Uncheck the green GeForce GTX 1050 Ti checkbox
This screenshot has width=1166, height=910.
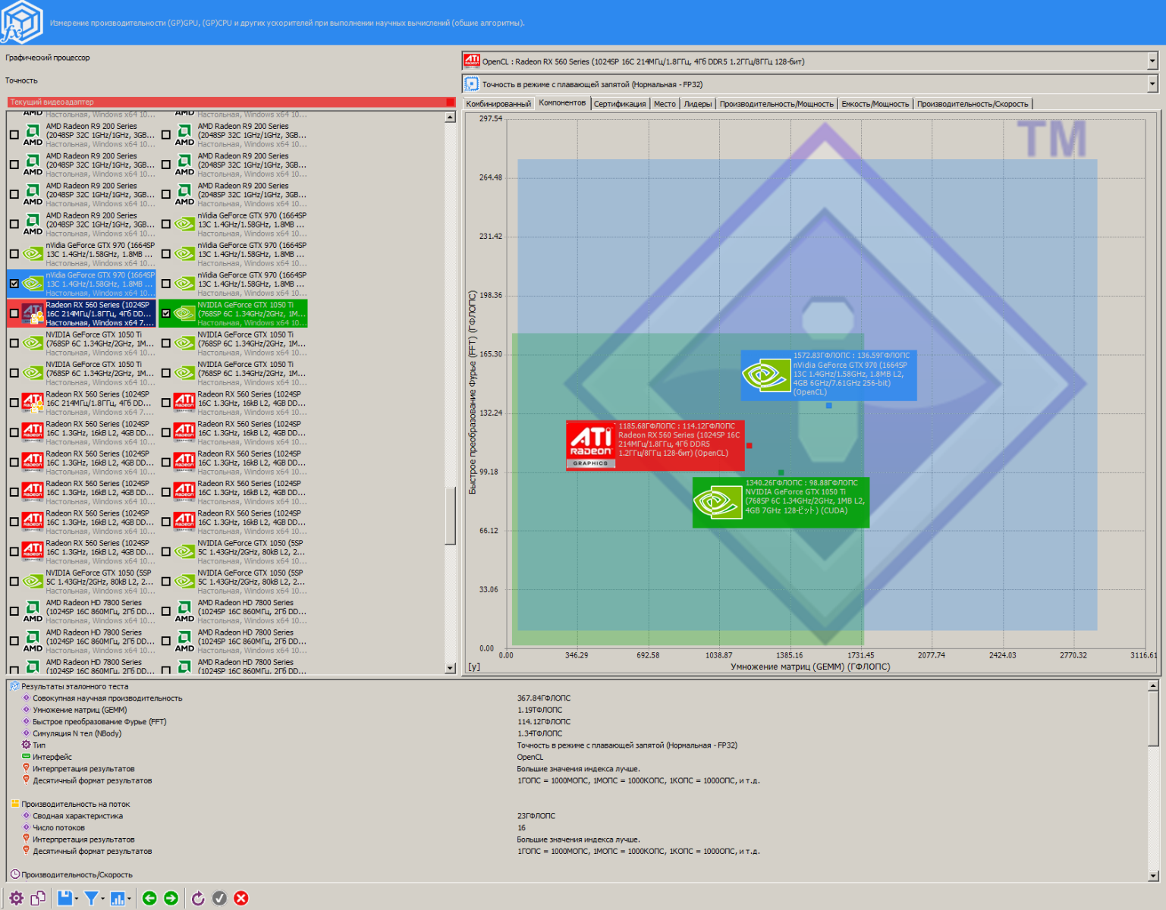[166, 313]
